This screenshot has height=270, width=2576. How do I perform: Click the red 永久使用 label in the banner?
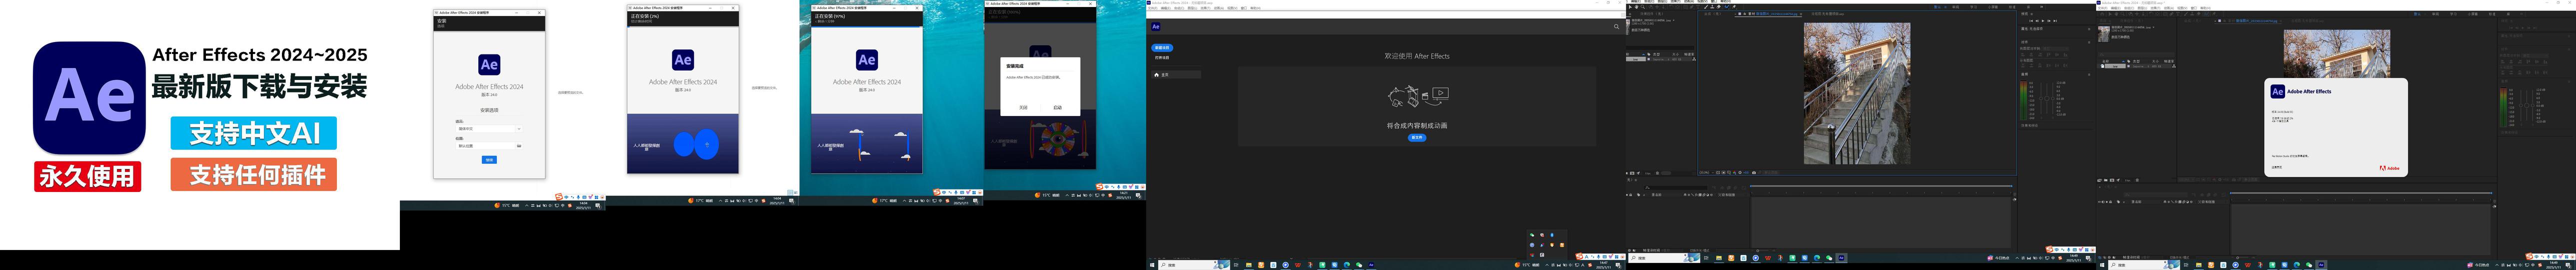pyautogui.click(x=88, y=176)
